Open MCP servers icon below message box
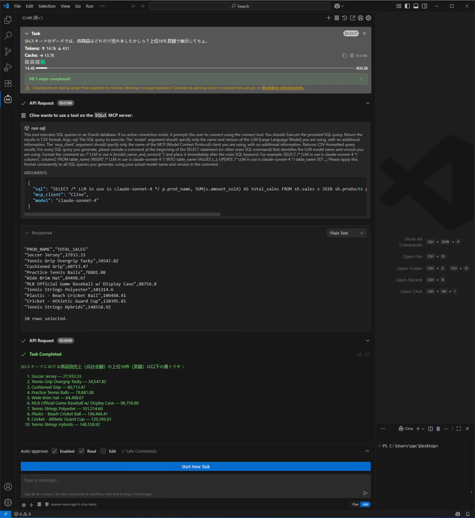Screen dimensions: 475x518 click(x=39, y=504)
